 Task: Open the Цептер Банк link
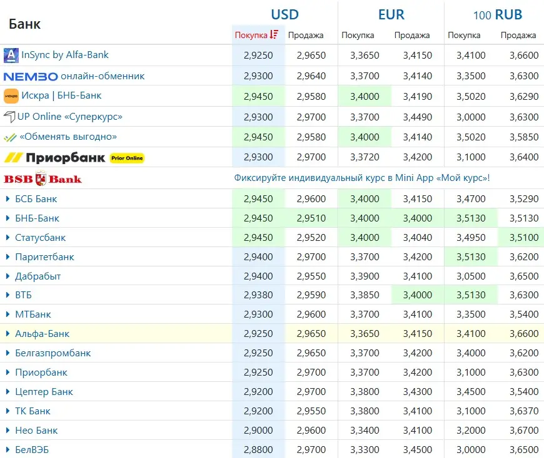(44, 392)
